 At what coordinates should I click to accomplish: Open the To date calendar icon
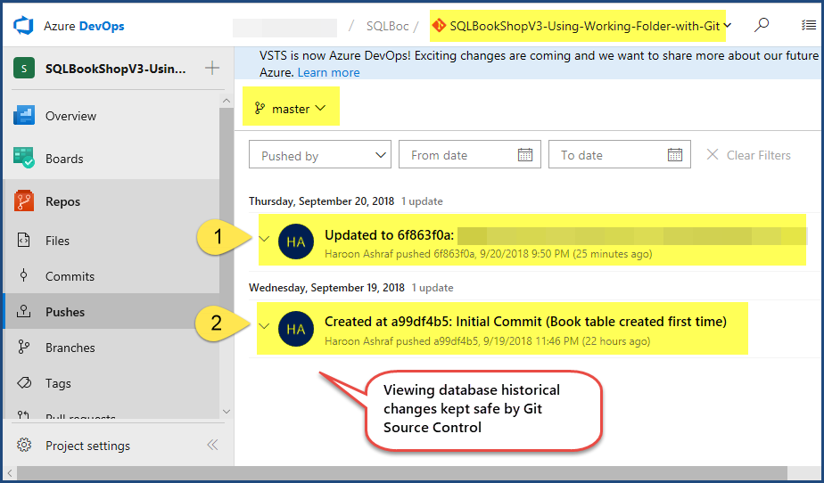675,154
